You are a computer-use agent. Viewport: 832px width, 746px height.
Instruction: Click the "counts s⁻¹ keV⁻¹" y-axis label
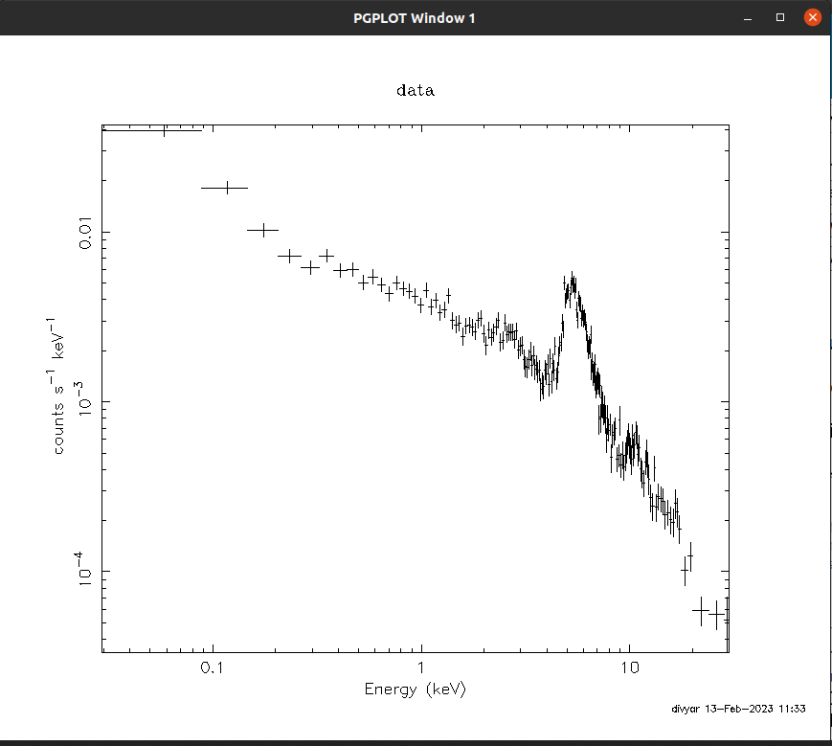(56, 386)
